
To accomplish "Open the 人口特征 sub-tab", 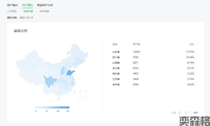I will pyautogui.click(x=12, y=11).
